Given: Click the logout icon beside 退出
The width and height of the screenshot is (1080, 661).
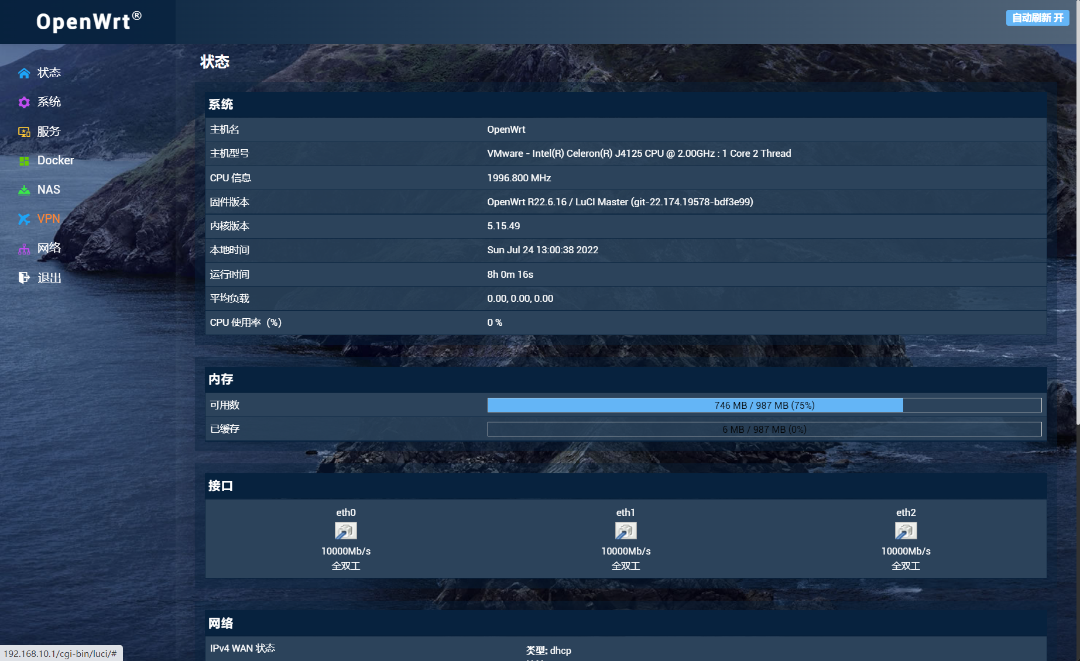Looking at the screenshot, I should click(x=24, y=278).
